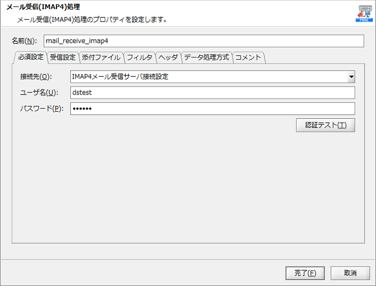Select the 必須設定 tab

click(x=31, y=57)
